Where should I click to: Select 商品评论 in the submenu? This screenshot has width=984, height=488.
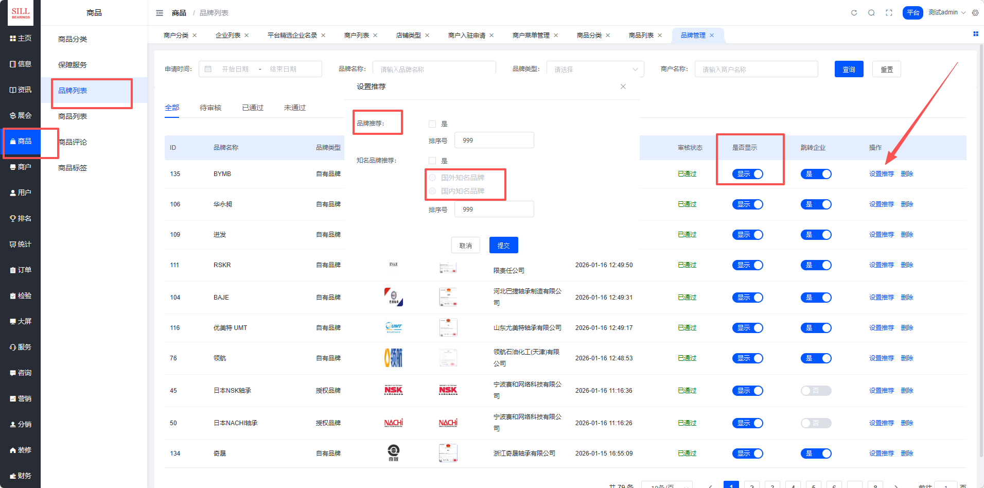73,142
